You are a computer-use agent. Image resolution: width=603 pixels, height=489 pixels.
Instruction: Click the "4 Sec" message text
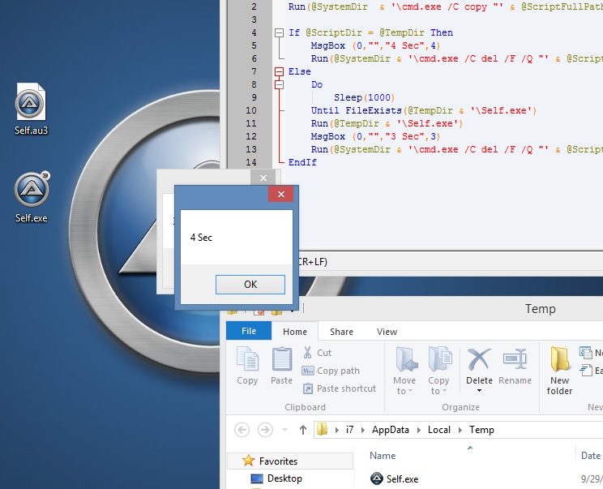click(x=201, y=238)
